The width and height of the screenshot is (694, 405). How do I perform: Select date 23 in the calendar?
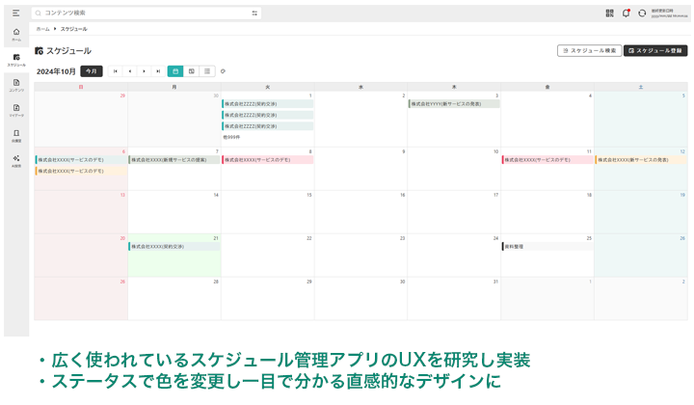[402, 238]
